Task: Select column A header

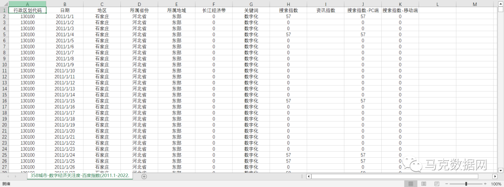Action: pos(28,4)
